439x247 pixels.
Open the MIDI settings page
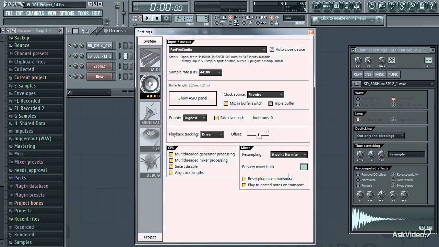[150, 60]
